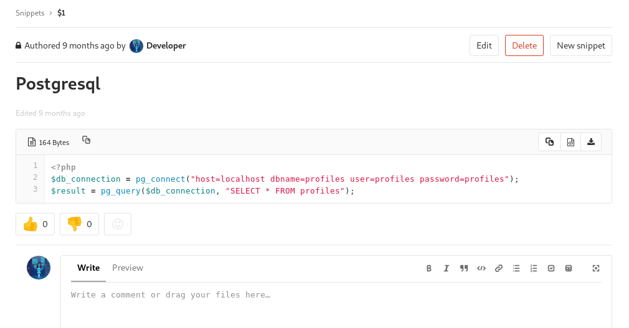The width and height of the screenshot is (629, 328).
Task: Apply italic text formatting
Action: coord(447,268)
